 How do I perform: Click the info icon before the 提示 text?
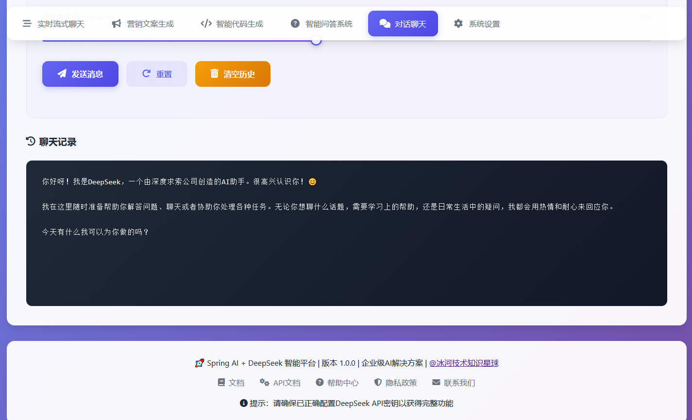[x=244, y=403]
